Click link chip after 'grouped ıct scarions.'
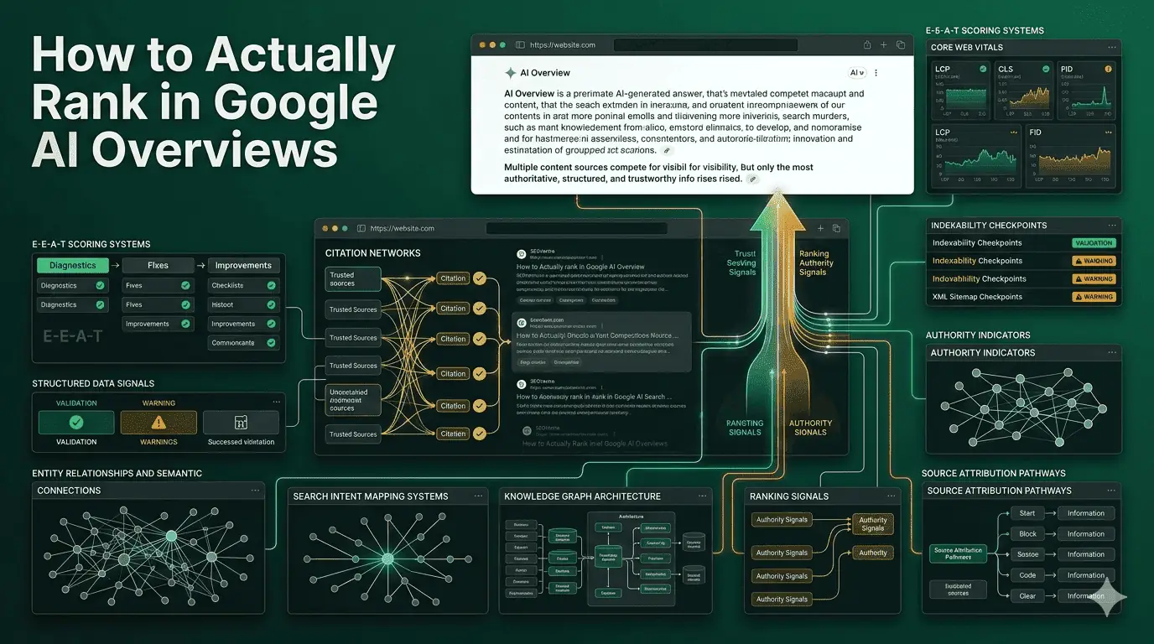This screenshot has width=1154, height=644. (667, 151)
